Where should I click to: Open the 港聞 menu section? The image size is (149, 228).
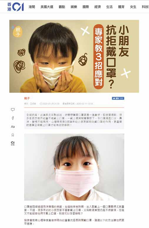(32, 7)
